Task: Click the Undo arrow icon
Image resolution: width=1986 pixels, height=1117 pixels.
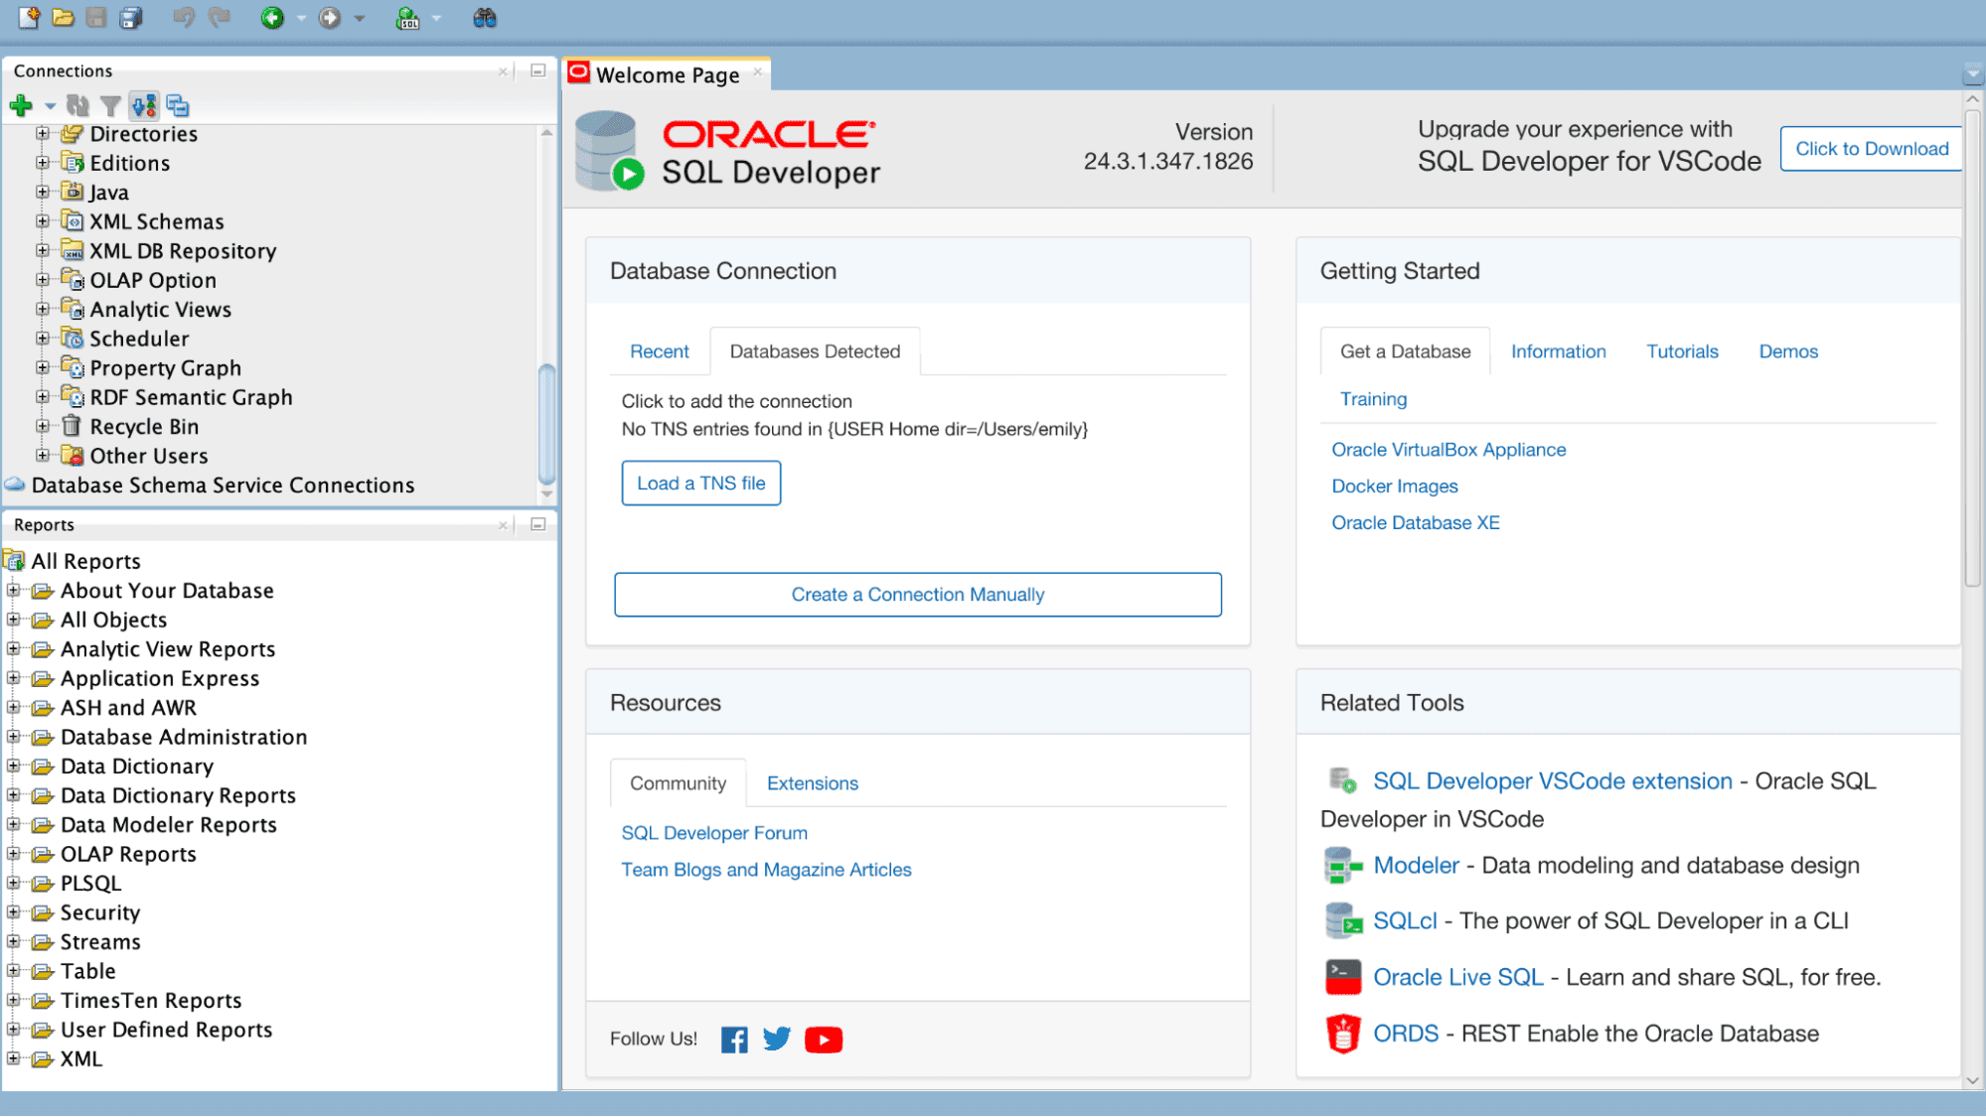Action: pyautogui.click(x=184, y=18)
